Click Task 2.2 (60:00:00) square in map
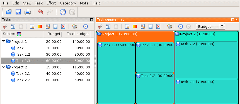The image size is (240, 104). 207,60
